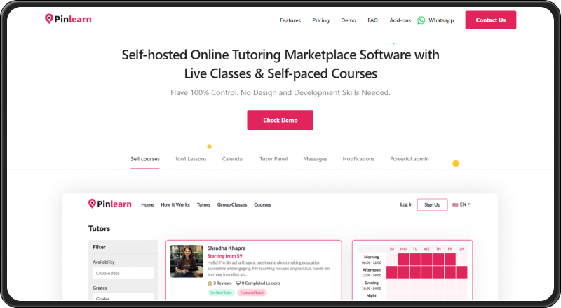Viewport: 561px width, 308px height.
Task: Click the Pinlearn logo inside demo preview
Action: [111, 204]
